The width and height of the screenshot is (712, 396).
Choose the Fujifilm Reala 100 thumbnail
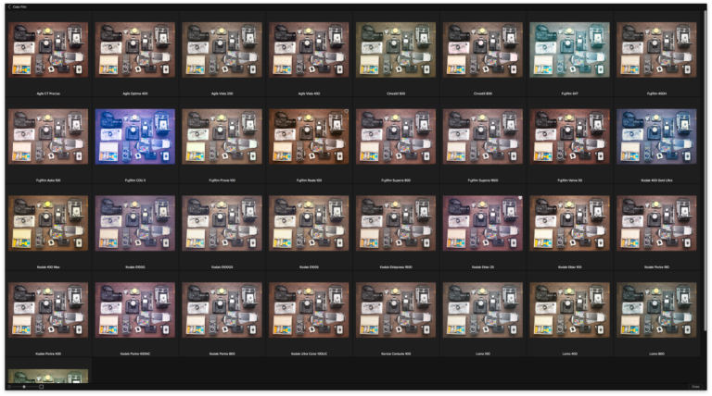[x=309, y=136]
